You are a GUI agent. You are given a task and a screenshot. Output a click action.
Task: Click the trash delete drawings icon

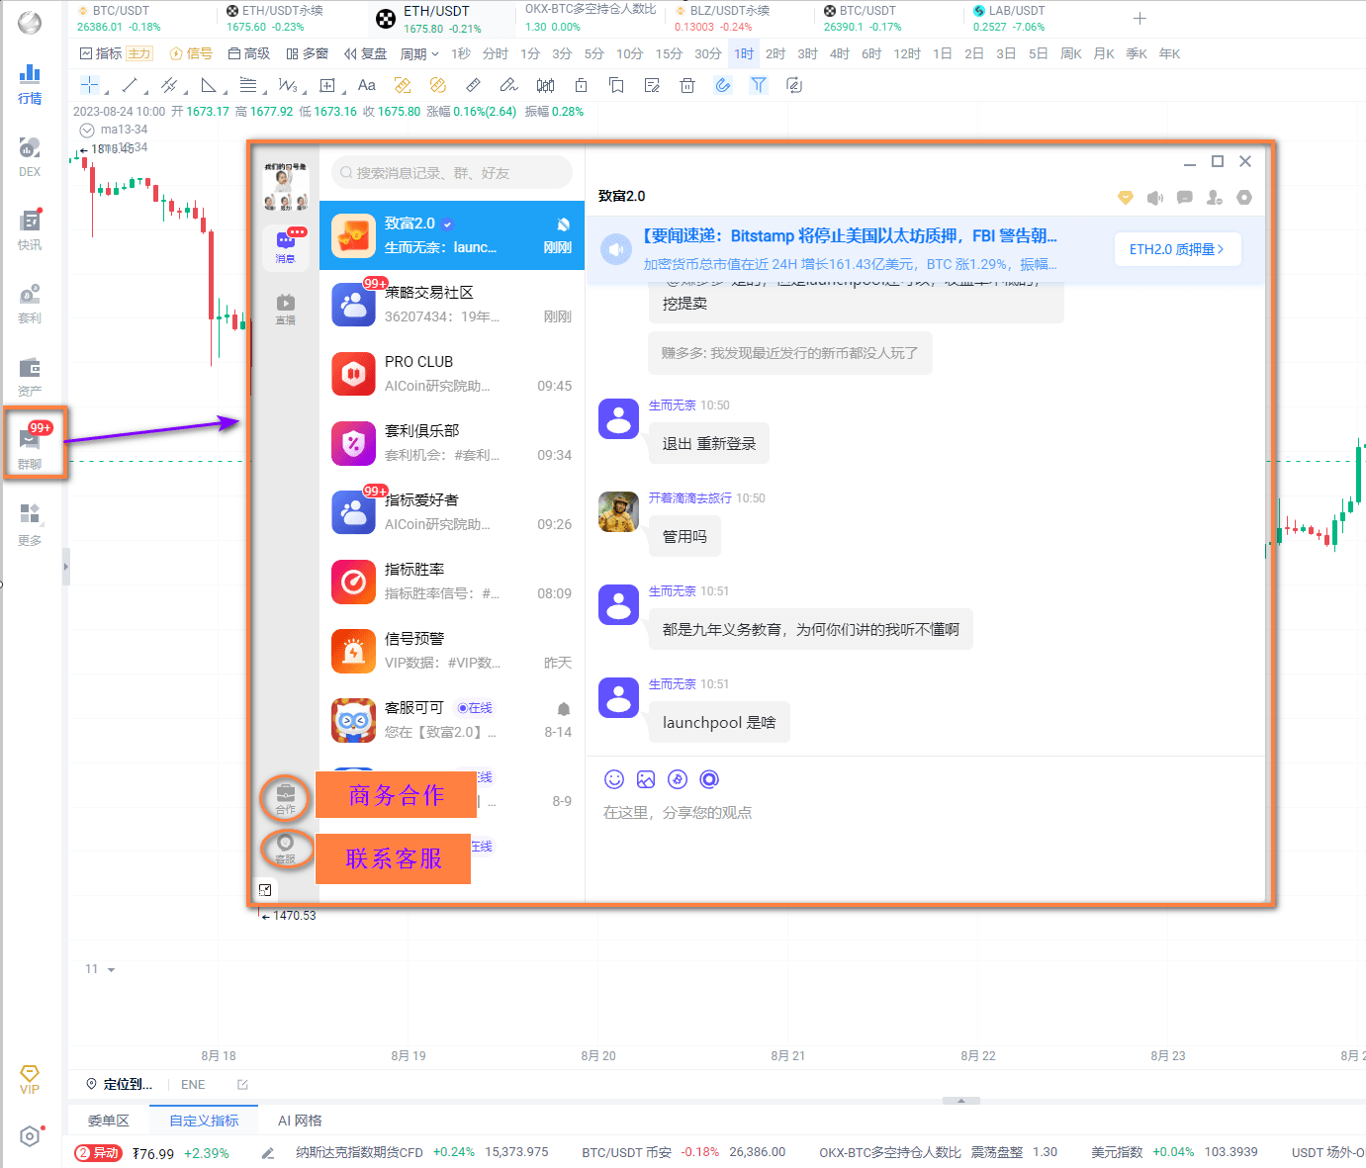(687, 85)
